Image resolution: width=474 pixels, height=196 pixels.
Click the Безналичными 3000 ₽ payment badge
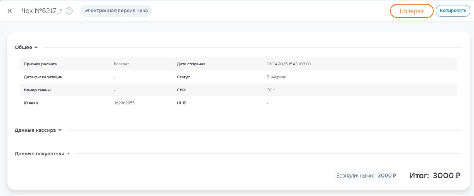(x=366, y=176)
